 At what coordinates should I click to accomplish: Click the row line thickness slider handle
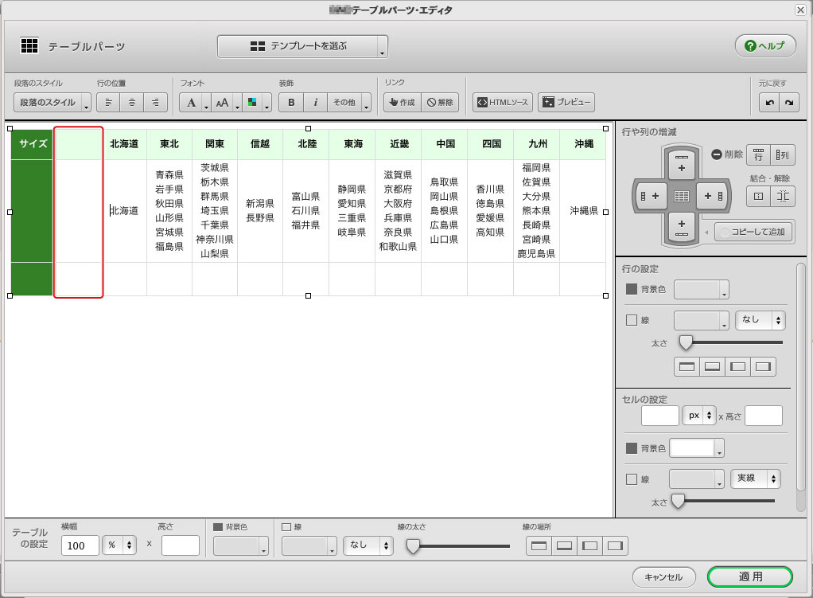click(x=686, y=342)
